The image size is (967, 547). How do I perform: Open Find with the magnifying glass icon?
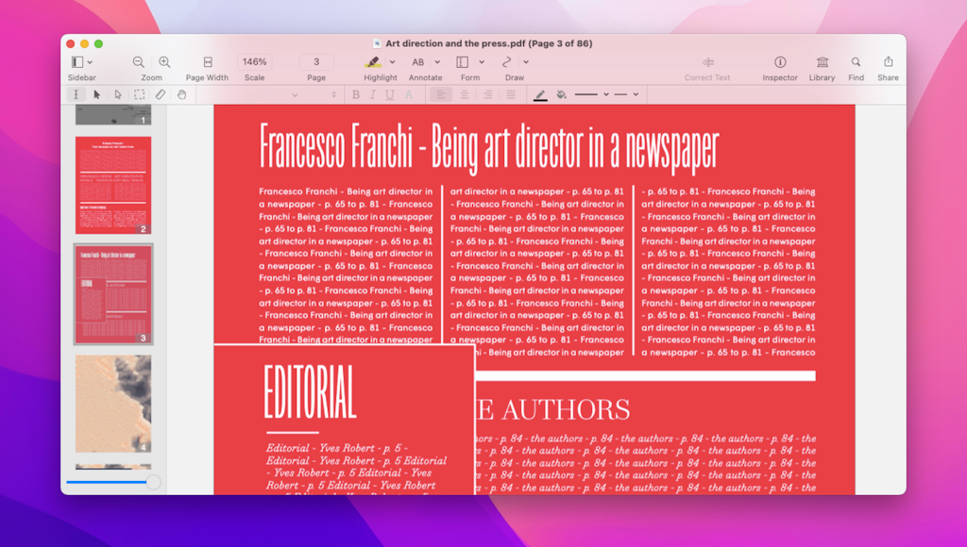coord(855,62)
